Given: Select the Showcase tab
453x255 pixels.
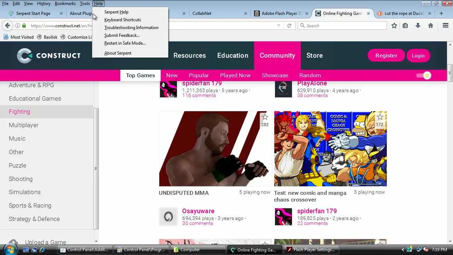Looking at the screenshot, I should [275, 75].
